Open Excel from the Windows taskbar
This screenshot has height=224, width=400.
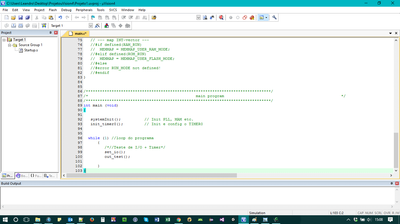167,220
